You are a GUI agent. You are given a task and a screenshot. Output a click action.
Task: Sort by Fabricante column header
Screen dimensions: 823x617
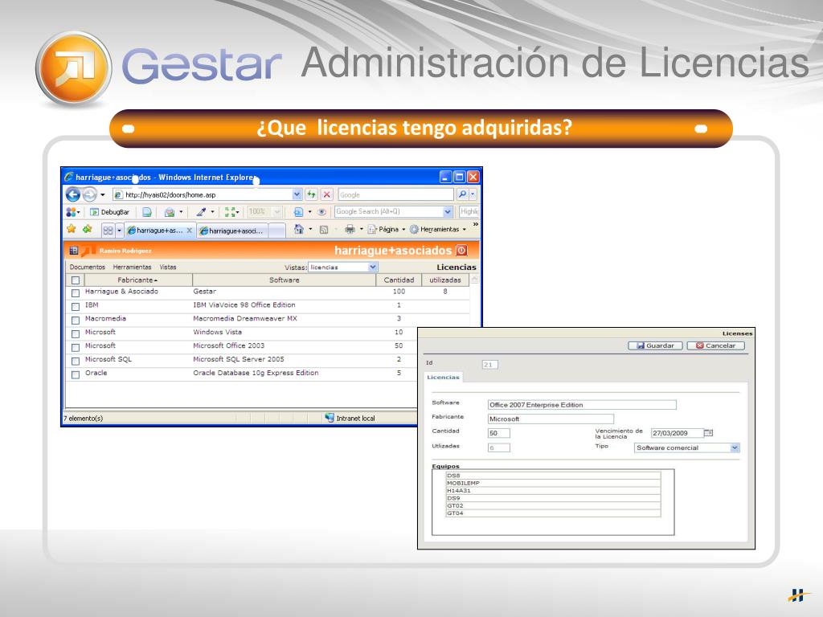138,280
